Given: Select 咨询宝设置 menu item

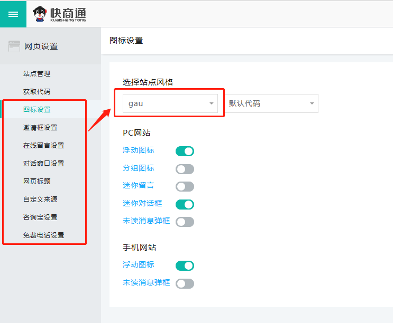Looking at the screenshot, I should [x=40, y=217].
